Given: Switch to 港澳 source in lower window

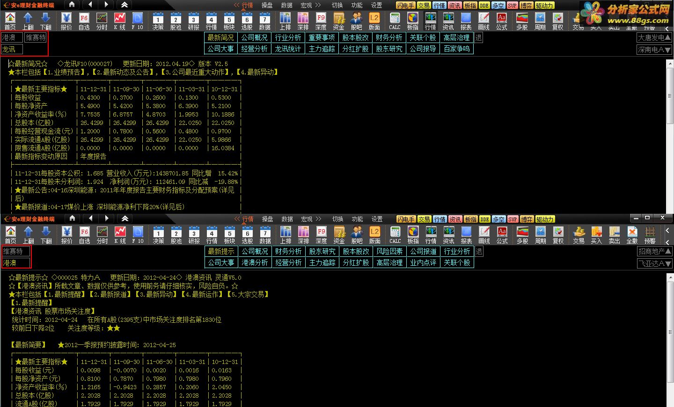Looking at the screenshot, I should click(15, 263).
